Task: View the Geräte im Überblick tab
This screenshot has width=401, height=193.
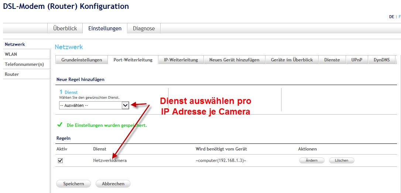Action: tap(292, 60)
